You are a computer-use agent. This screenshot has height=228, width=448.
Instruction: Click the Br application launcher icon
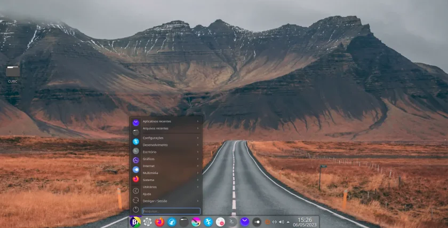click(x=135, y=222)
